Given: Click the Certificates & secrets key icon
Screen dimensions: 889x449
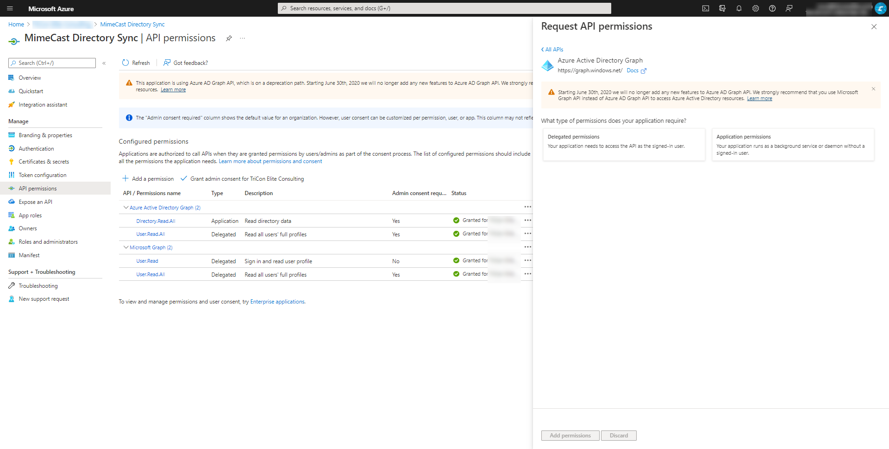Looking at the screenshot, I should tap(12, 162).
